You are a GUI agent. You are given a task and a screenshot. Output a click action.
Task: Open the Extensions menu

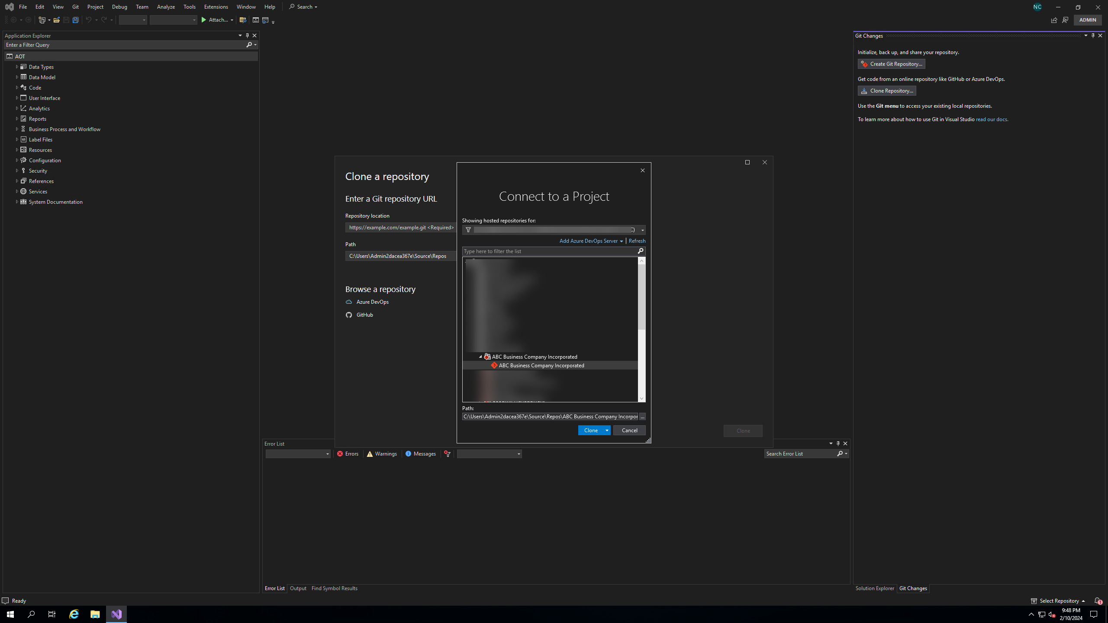(216, 7)
